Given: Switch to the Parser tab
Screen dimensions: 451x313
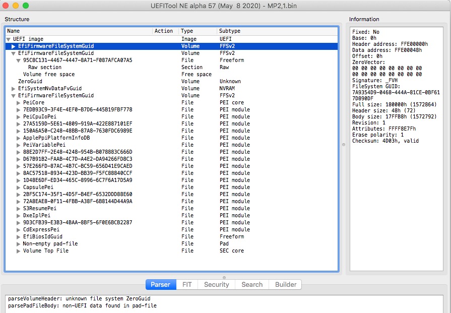Looking at the screenshot, I should tap(161, 284).
